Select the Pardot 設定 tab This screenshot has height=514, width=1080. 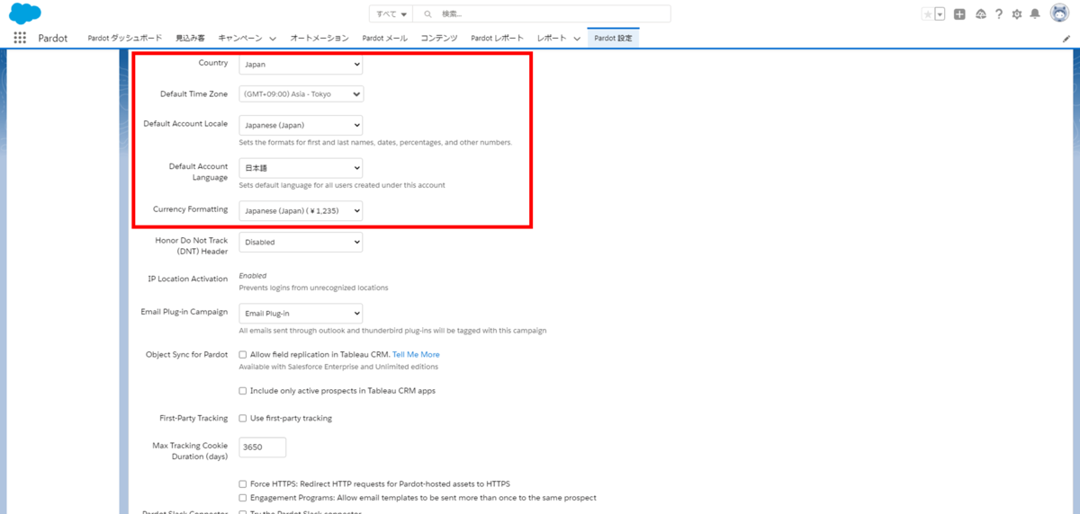click(613, 39)
